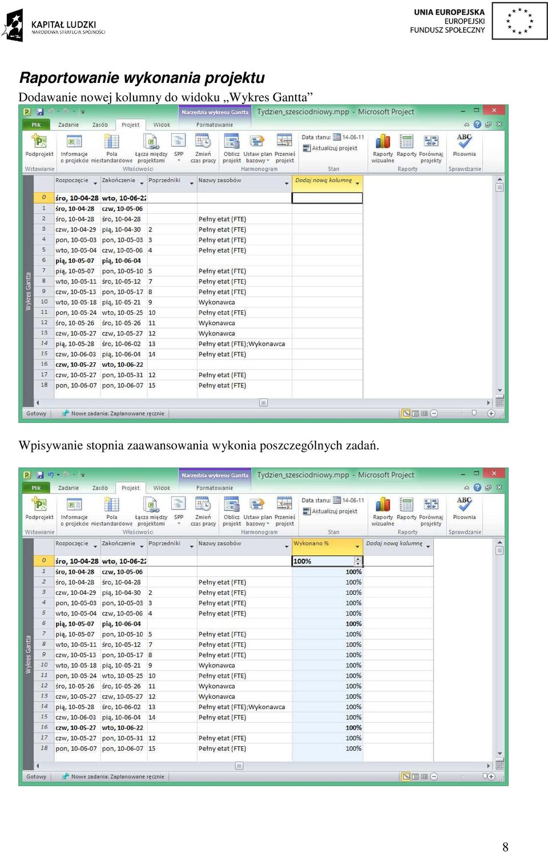Click Przenieś projekt in the window with empty new column
548x852 pixels.
pyautogui.click(x=284, y=147)
